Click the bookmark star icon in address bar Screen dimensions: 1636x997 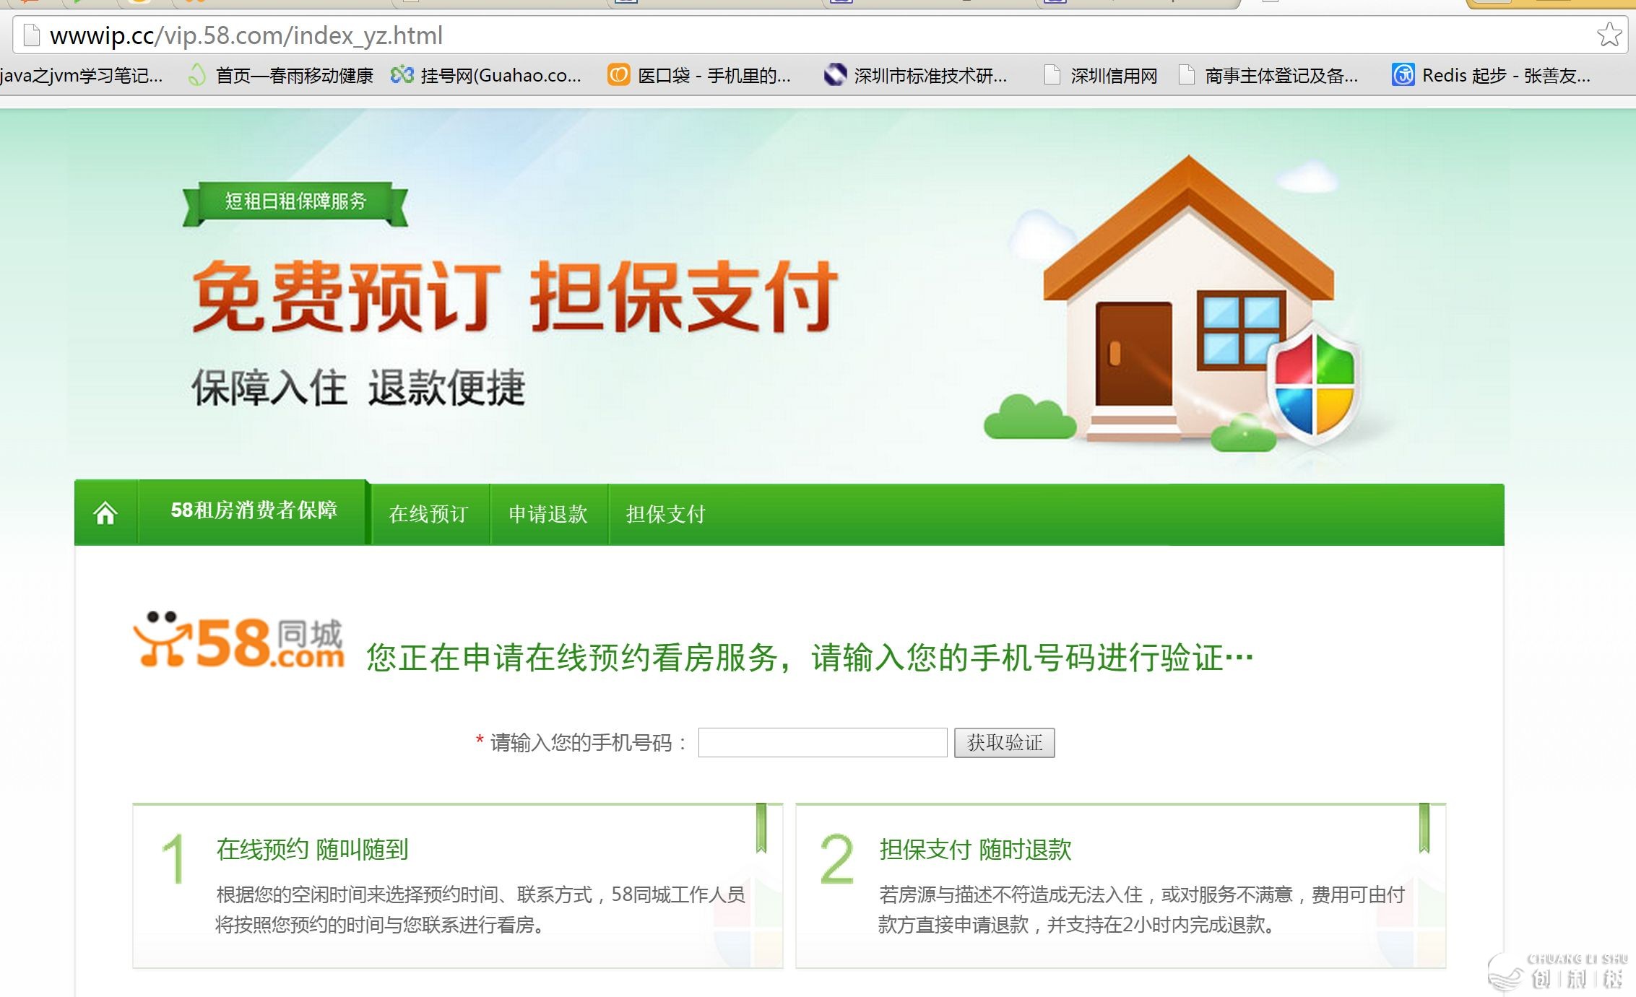1609,35
